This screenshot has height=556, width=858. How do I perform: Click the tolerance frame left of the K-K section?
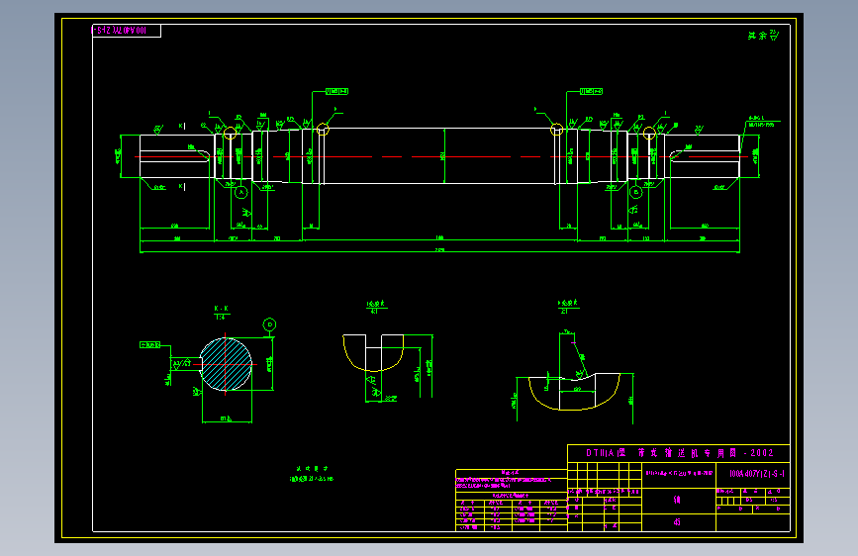[150, 344]
